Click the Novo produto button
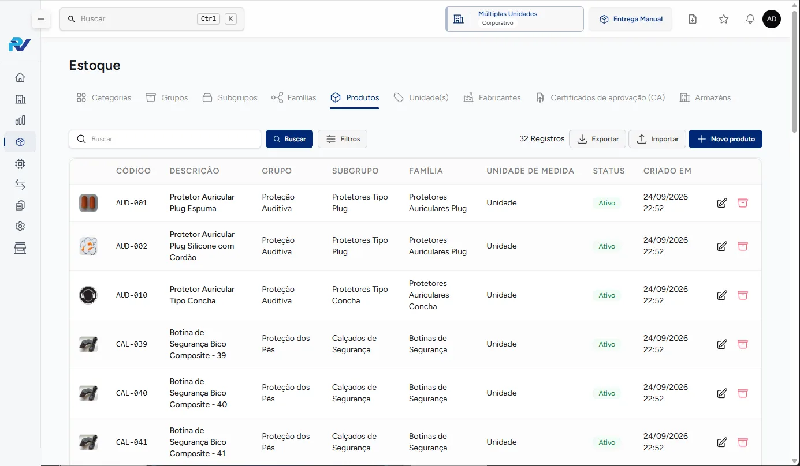The width and height of the screenshot is (800, 466). point(725,139)
